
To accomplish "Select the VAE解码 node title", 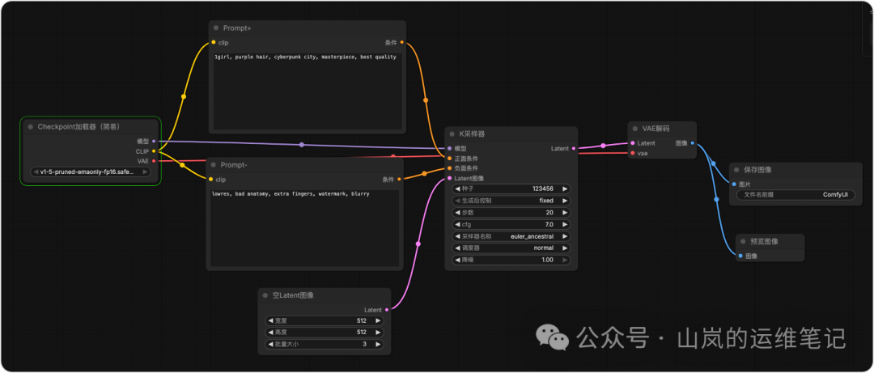I will [x=655, y=129].
